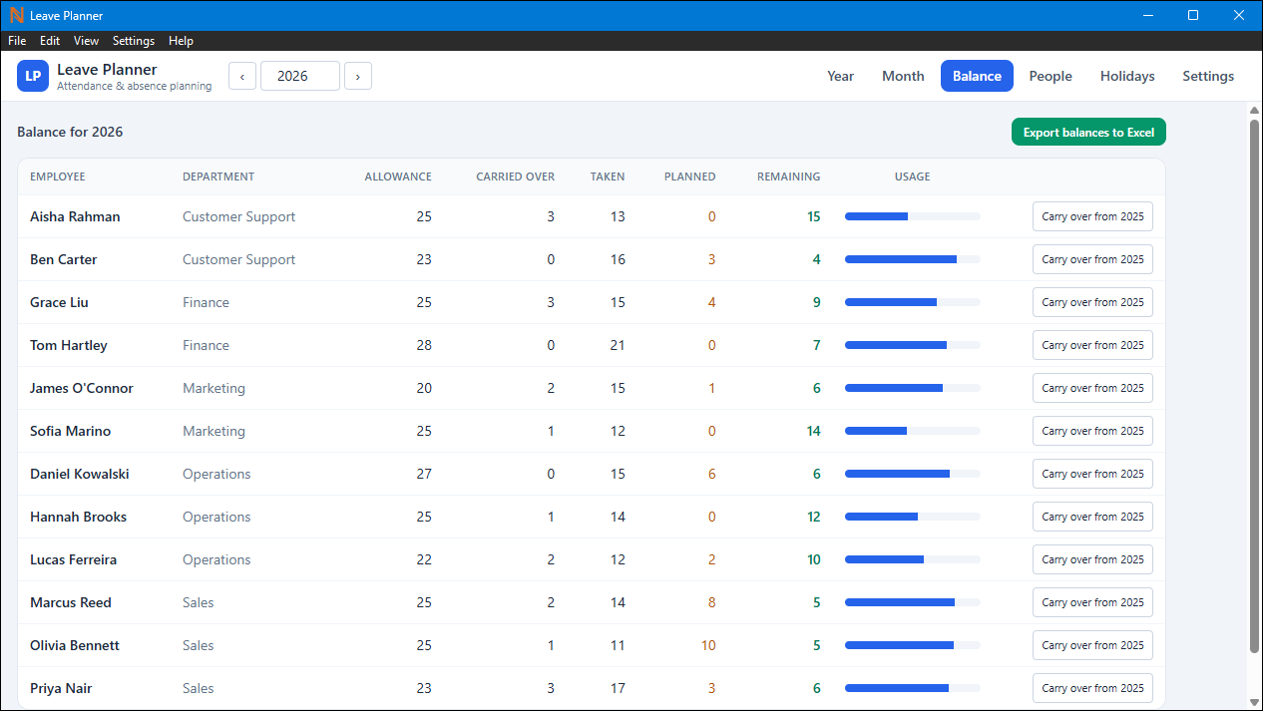Click the REMAINING column header
This screenshot has height=711, width=1263.
(x=789, y=177)
